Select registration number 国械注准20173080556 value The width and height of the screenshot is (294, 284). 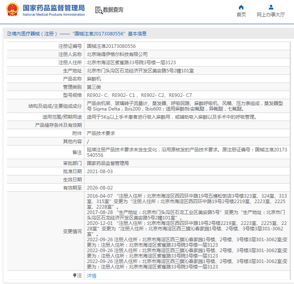[111, 46]
